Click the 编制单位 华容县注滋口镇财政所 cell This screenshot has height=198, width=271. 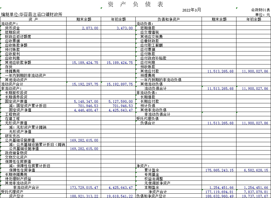[x=32, y=15]
